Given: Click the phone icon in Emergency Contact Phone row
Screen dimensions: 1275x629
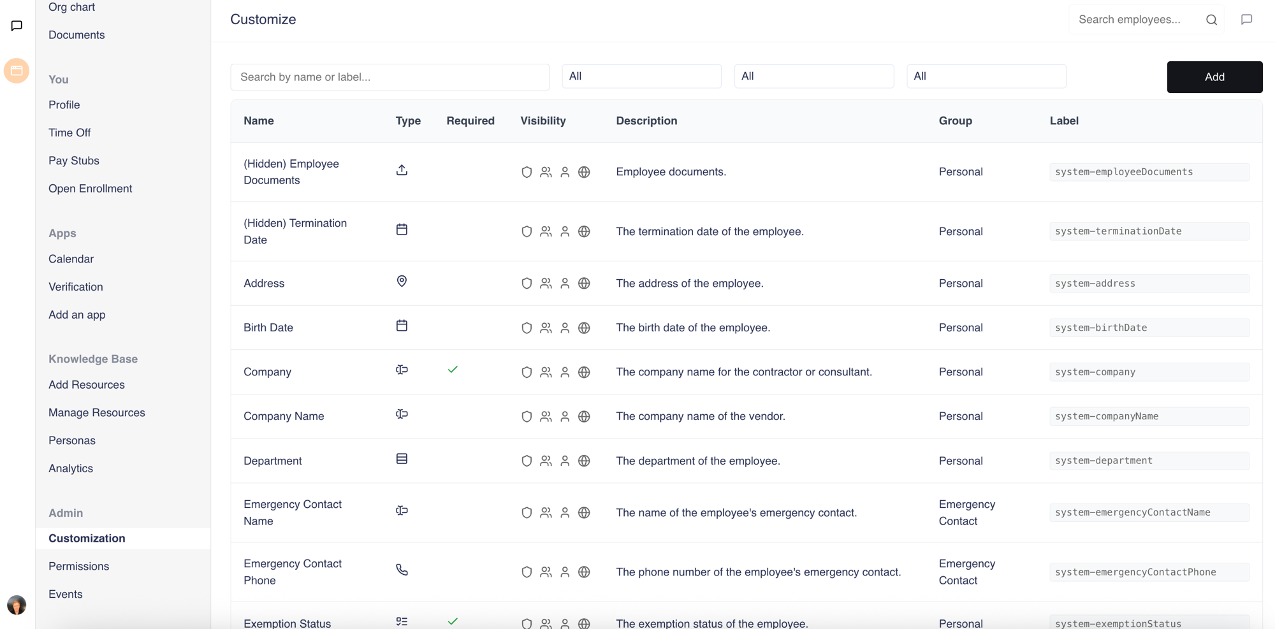Looking at the screenshot, I should 402,570.
